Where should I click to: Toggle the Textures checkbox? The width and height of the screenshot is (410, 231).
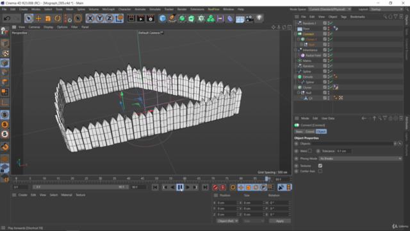(320, 166)
